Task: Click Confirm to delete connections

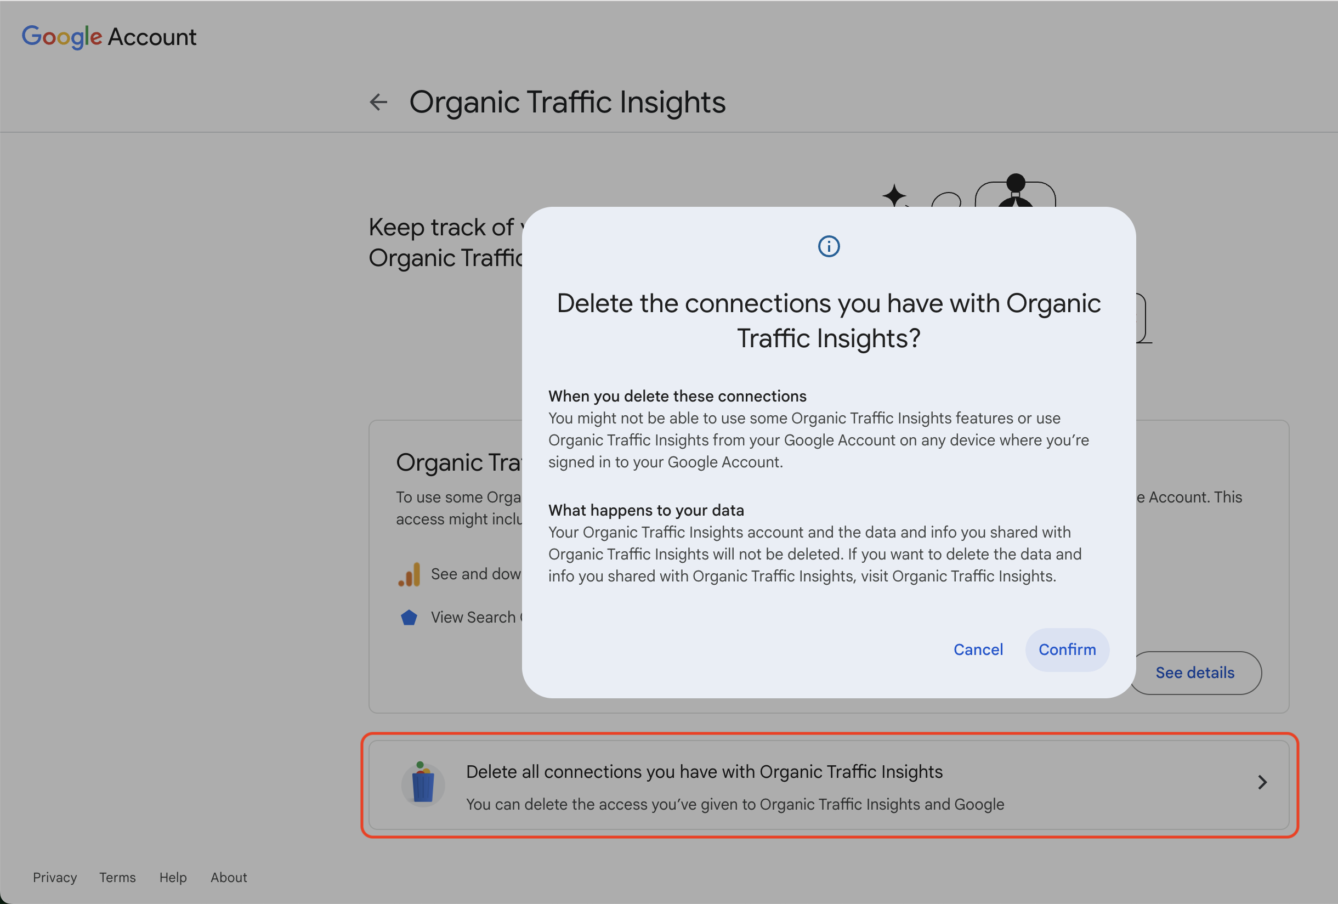Action: (x=1067, y=649)
